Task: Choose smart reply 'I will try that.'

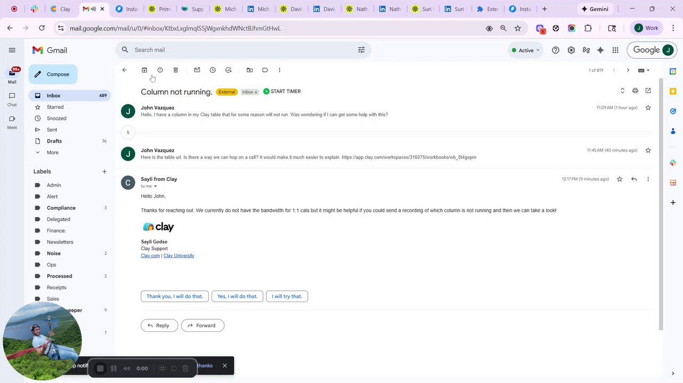Action: coord(287,296)
